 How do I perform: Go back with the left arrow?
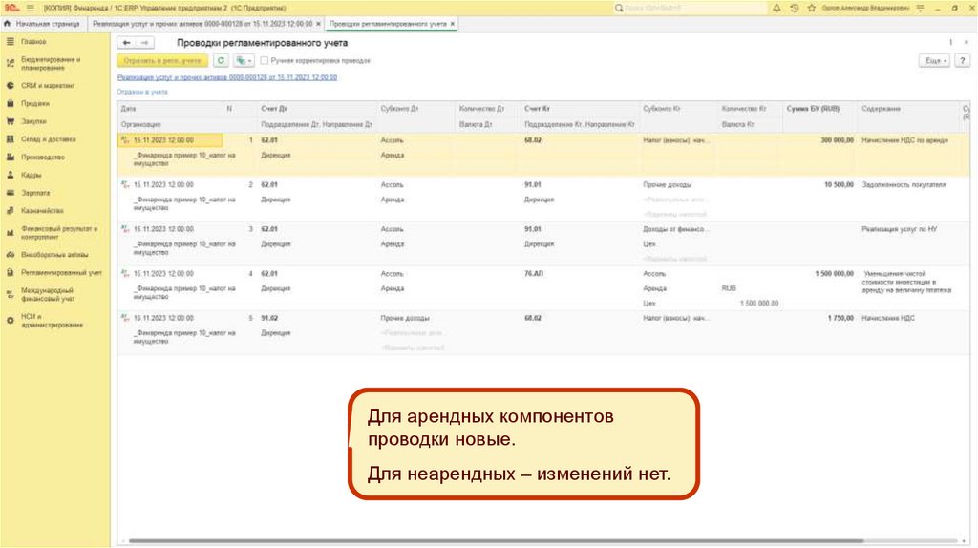[126, 43]
